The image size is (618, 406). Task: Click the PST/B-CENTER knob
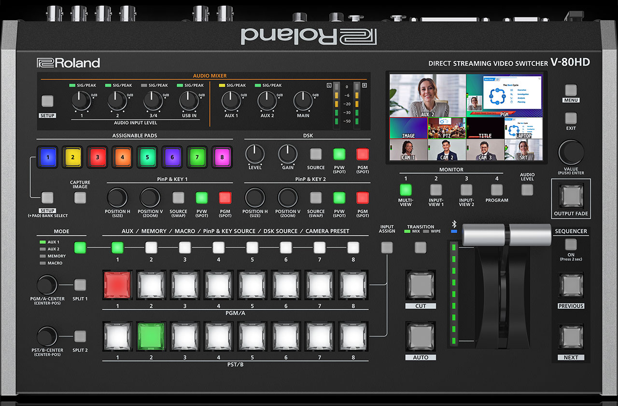(x=47, y=336)
